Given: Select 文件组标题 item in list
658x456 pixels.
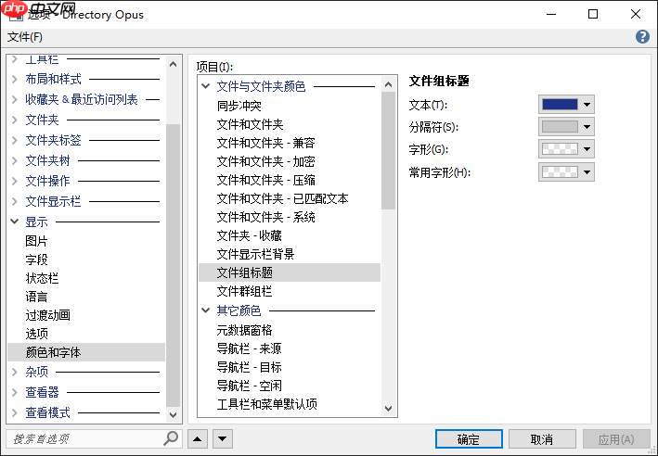Looking at the screenshot, I should point(290,272).
